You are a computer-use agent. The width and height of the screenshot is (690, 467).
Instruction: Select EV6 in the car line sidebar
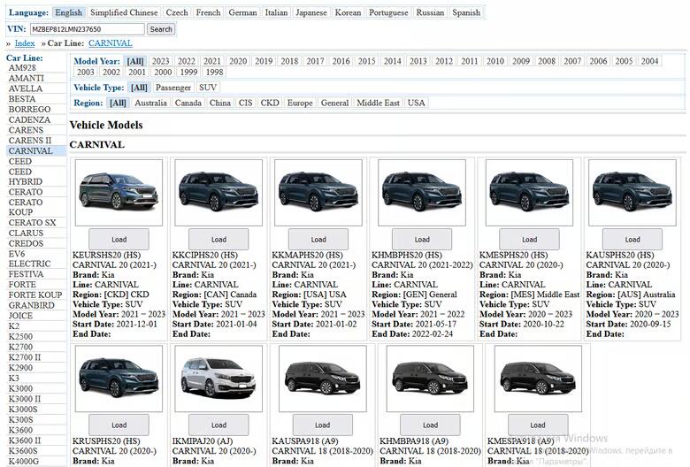tap(17, 254)
